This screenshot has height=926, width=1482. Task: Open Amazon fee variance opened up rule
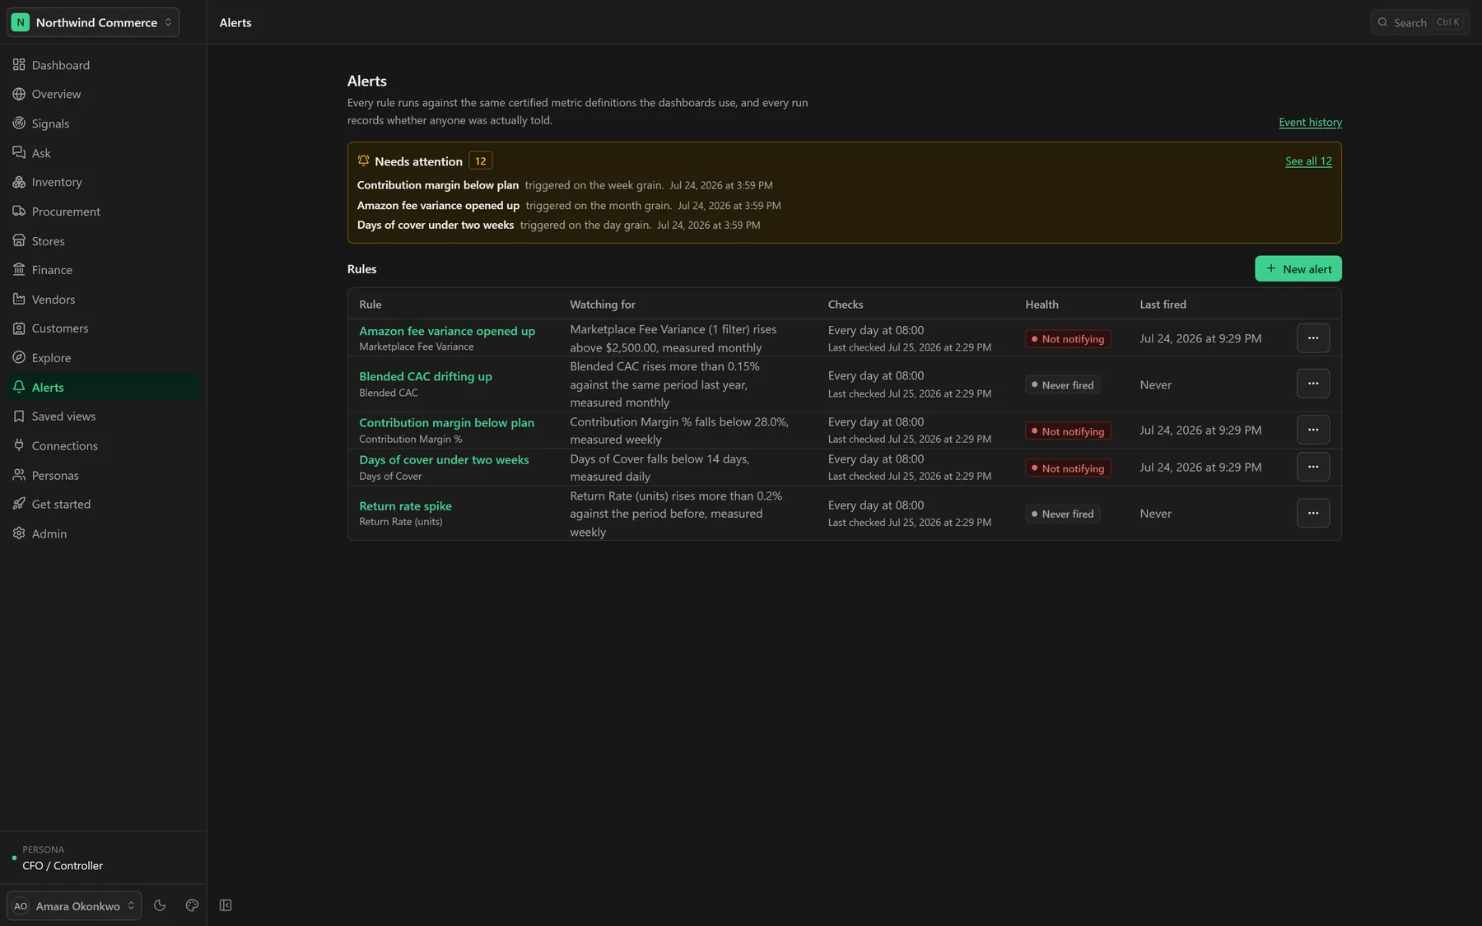[x=447, y=331]
